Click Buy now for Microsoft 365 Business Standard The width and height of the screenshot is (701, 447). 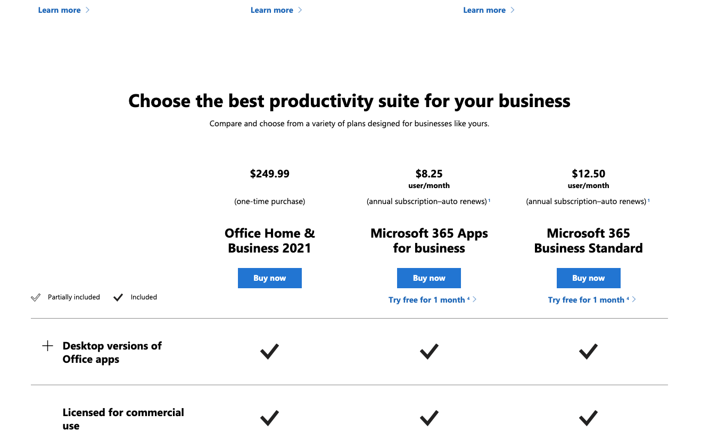tap(589, 278)
